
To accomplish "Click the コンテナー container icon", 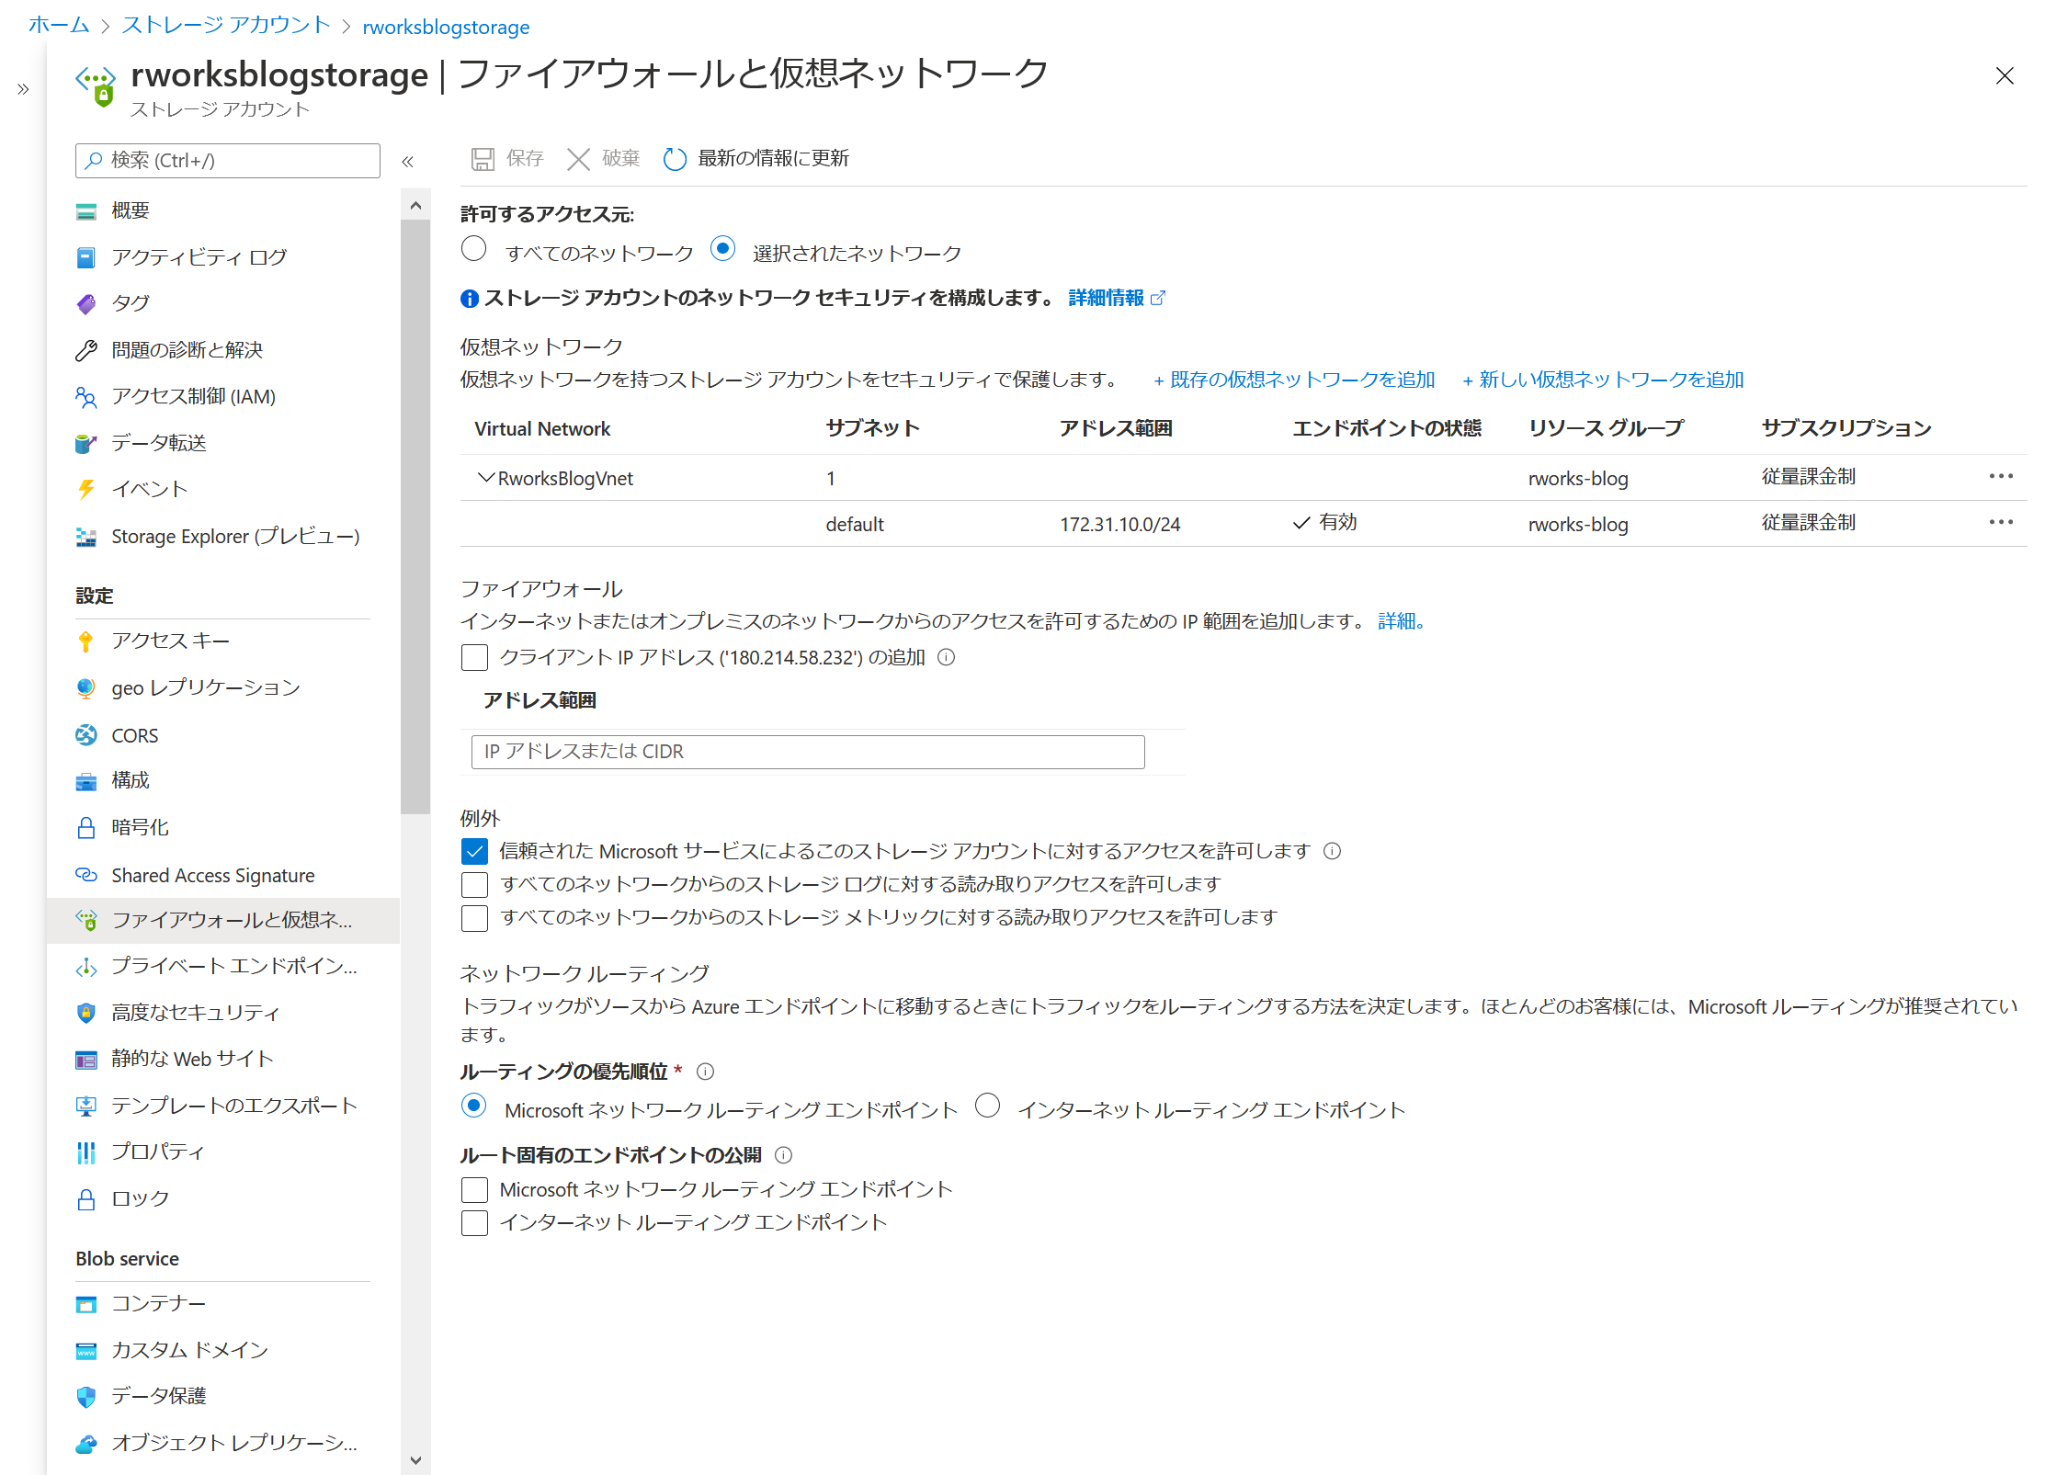I will click(x=86, y=1304).
